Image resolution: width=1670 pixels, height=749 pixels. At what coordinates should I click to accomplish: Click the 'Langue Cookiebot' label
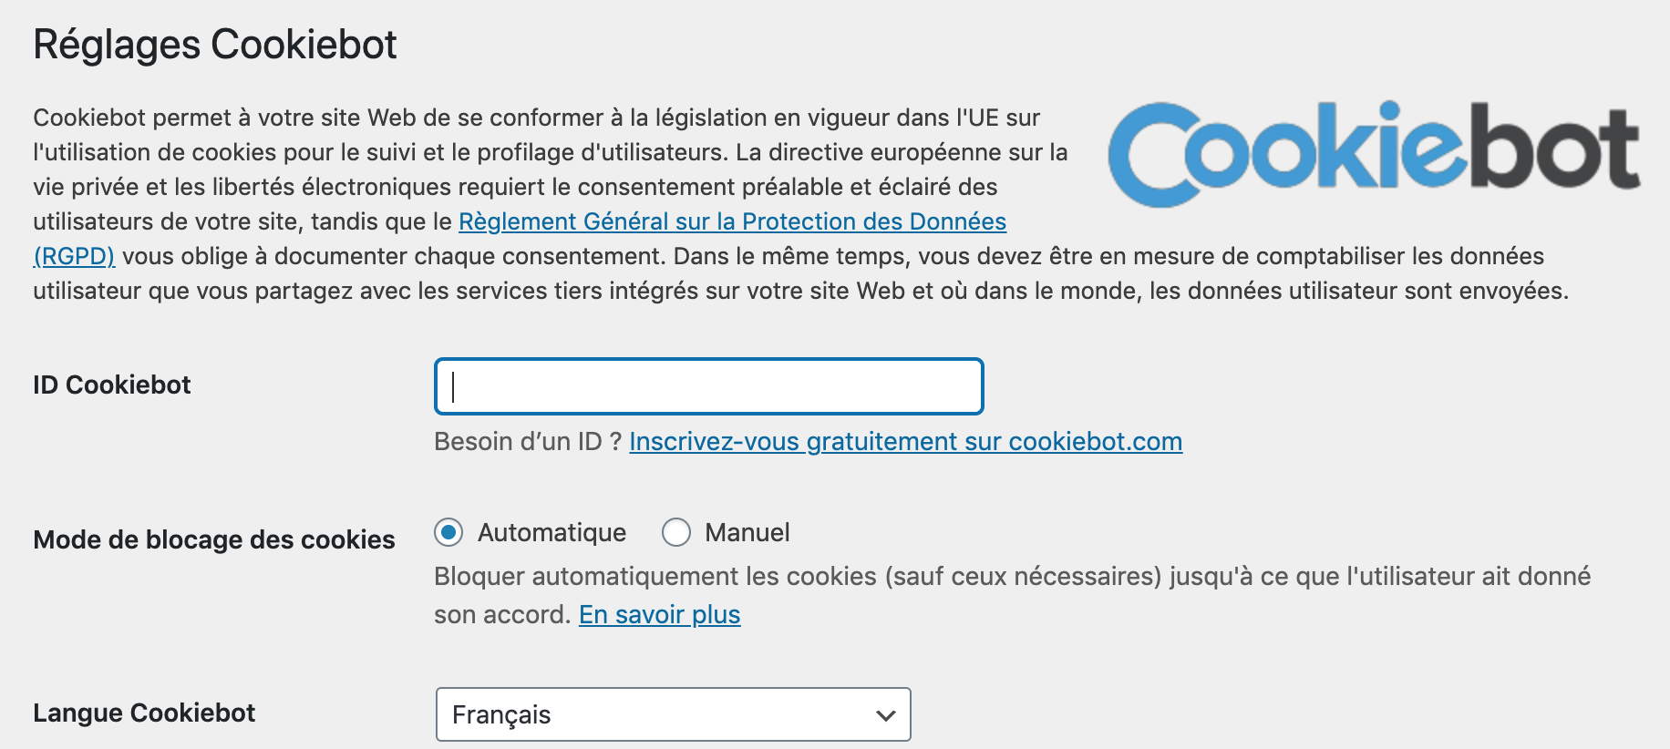tap(144, 713)
